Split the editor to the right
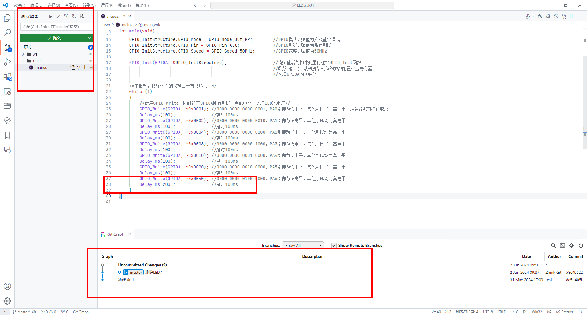Screen dimensions: 587x315 pyautogui.click(x=572, y=16)
